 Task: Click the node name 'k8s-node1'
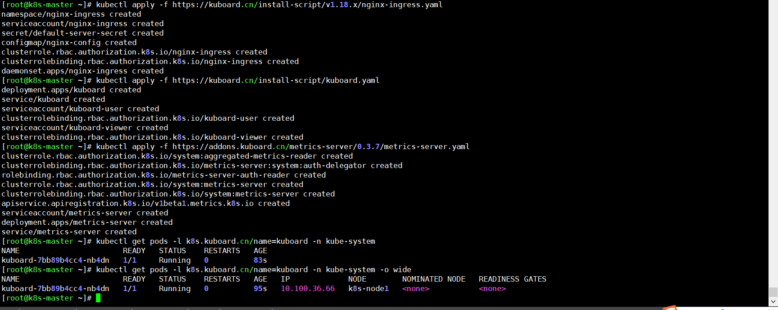coord(369,289)
